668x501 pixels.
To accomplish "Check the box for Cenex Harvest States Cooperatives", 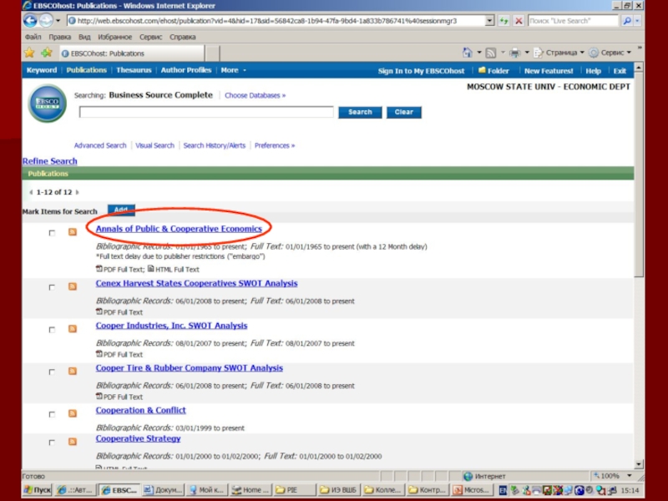I will coord(52,287).
